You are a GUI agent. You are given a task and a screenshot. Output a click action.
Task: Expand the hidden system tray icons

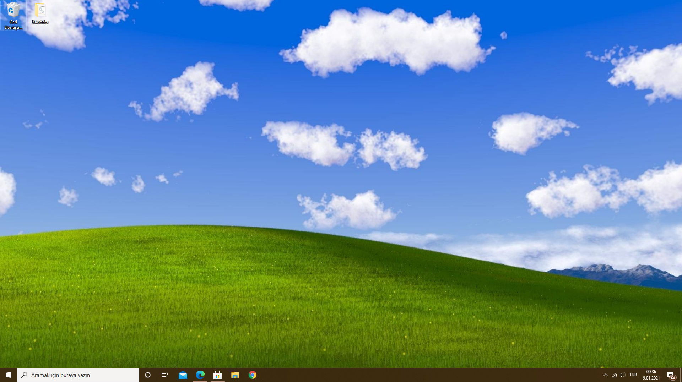tap(606, 375)
